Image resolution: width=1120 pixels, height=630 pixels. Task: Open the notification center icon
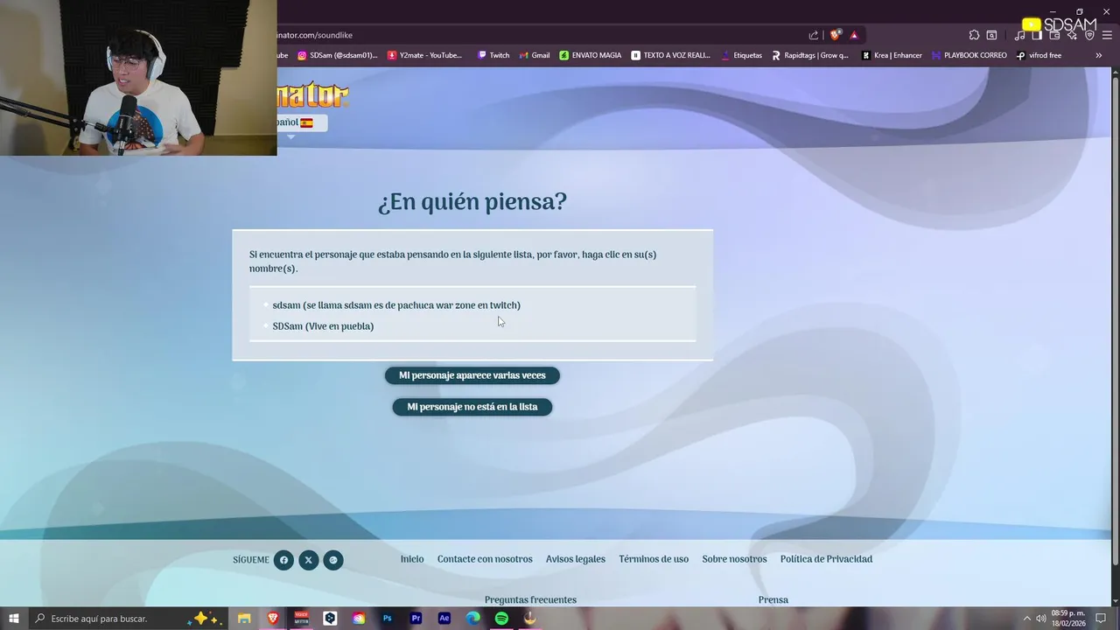click(1102, 619)
